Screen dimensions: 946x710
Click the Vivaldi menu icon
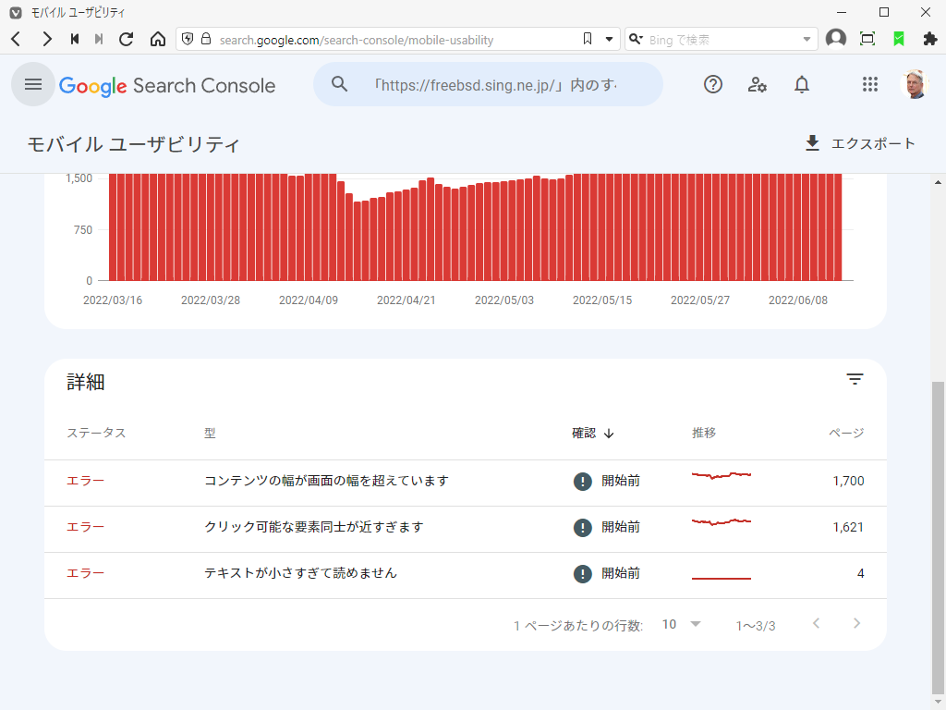[x=16, y=12]
